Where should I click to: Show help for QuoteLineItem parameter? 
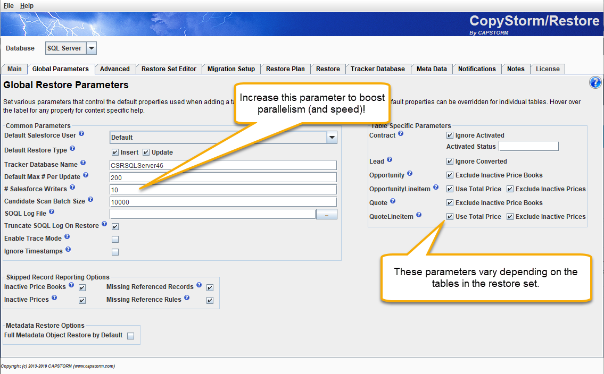click(x=419, y=215)
